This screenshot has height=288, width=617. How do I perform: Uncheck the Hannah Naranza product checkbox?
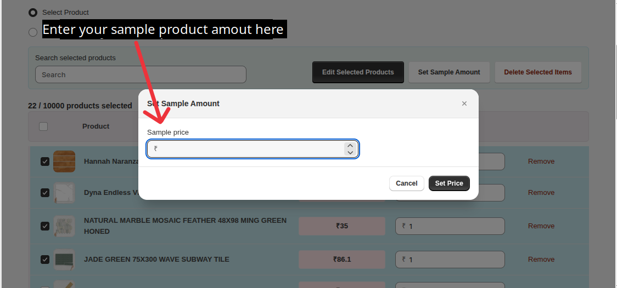pos(45,162)
